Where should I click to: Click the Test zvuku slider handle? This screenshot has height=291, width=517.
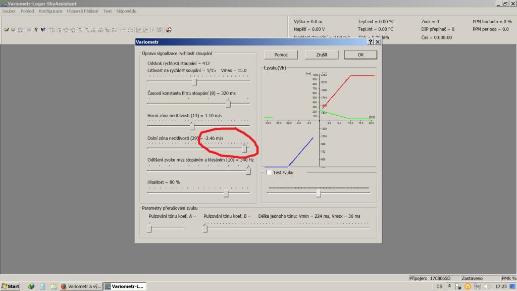(x=318, y=193)
